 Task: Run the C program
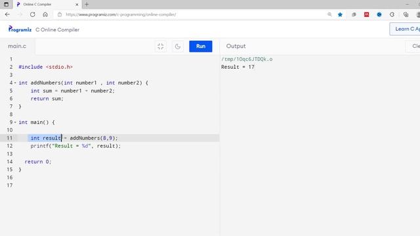[200, 47]
